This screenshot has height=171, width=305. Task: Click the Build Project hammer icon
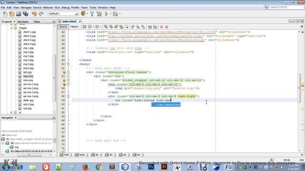(92, 14)
